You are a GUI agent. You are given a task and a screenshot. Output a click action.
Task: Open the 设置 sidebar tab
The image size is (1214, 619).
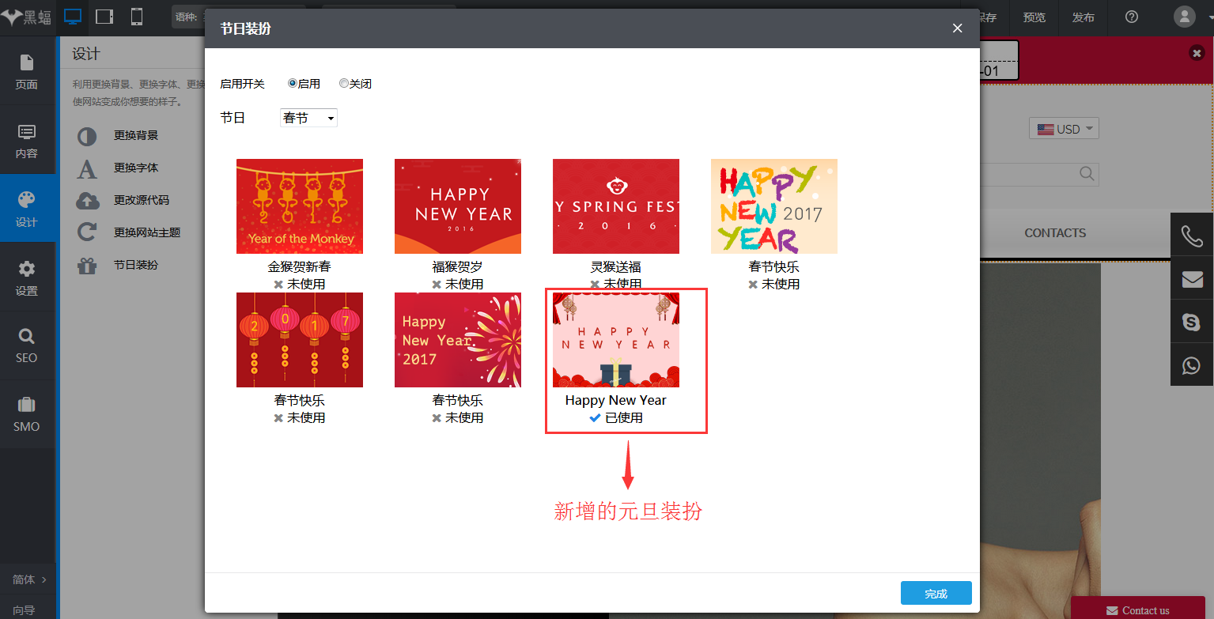pyautogui.click(x=27, y=278)
